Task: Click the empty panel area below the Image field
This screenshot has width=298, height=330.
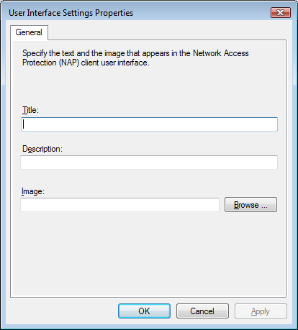Action: (149, 254)
